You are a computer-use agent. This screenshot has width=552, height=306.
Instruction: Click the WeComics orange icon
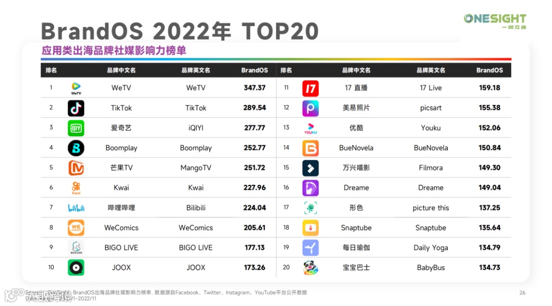point(76,228)
